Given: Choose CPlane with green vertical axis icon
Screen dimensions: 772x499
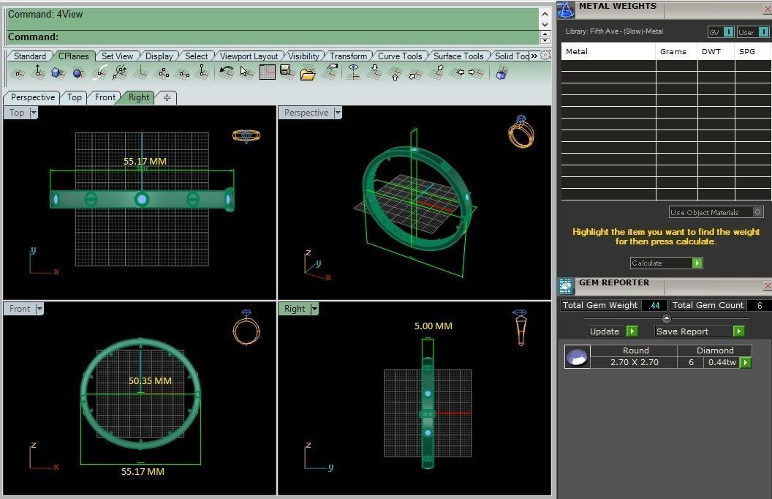Looking at the screenshot, I should [141, 72].
